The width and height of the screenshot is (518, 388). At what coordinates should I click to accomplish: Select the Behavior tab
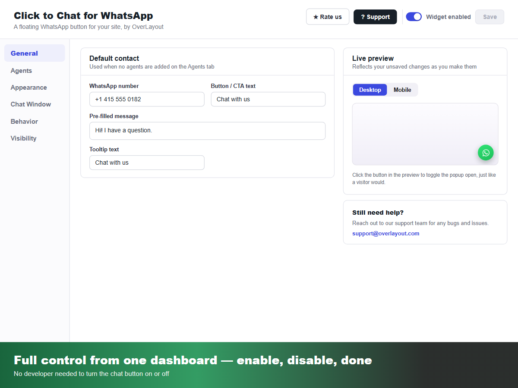(x=35, y=122)
